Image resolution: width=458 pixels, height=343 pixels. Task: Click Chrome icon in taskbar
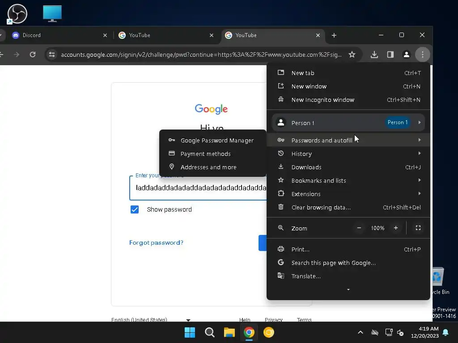249,332
